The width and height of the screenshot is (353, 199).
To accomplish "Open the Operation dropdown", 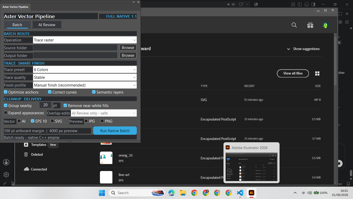I will tap(85, 40).
